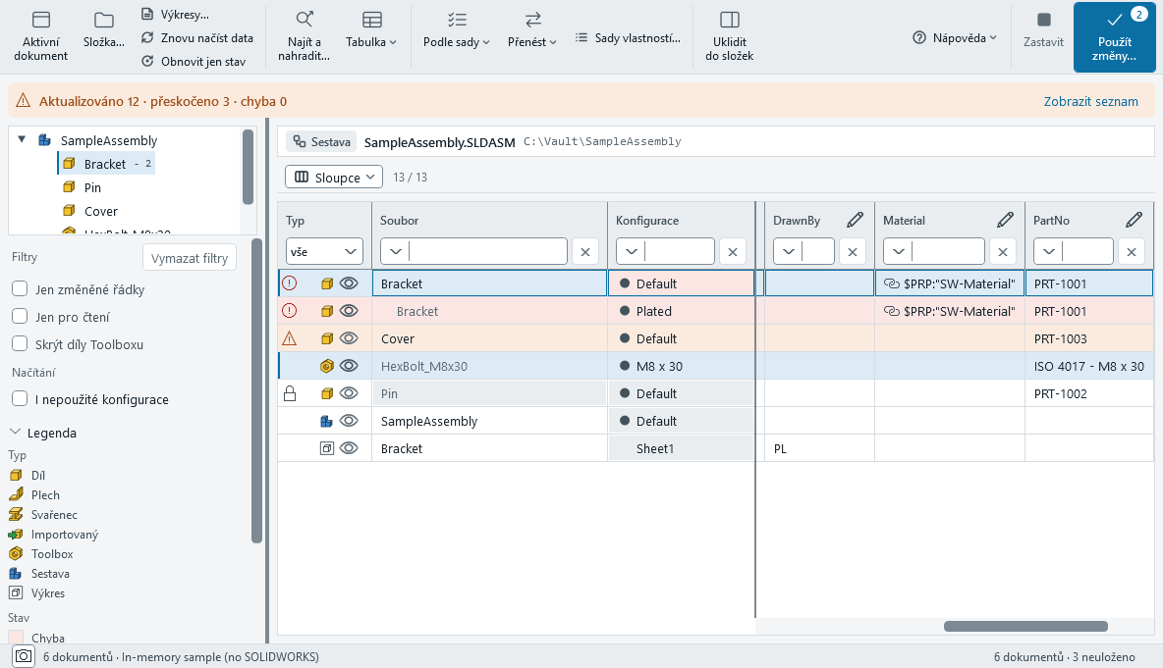1163x668 pixels.
Task: Click the pencil edit icon for PartNo column
Action: click(1135, 220)
